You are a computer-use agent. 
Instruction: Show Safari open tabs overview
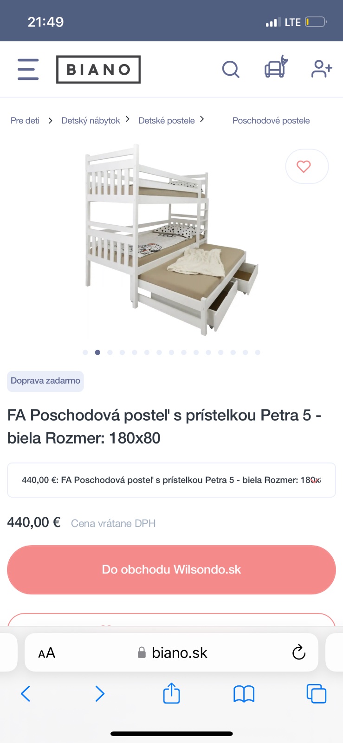tap(316, 694)
